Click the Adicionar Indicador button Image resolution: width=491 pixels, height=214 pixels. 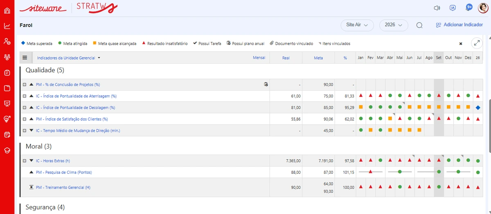point(459,25)
